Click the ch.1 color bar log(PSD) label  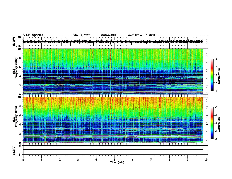click(219, 76)
